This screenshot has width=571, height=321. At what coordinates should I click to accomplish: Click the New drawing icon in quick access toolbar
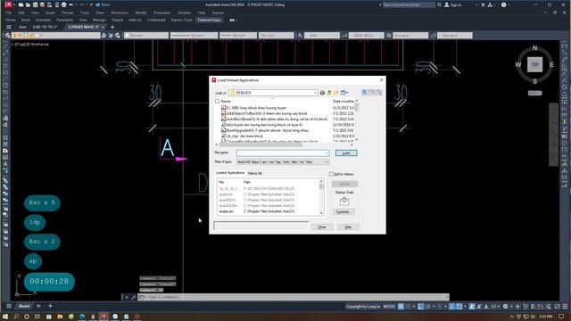(x=21, y=4)
